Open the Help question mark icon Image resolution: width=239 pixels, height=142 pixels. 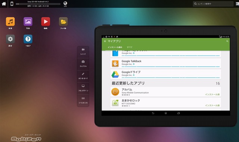tap(28, 39)
